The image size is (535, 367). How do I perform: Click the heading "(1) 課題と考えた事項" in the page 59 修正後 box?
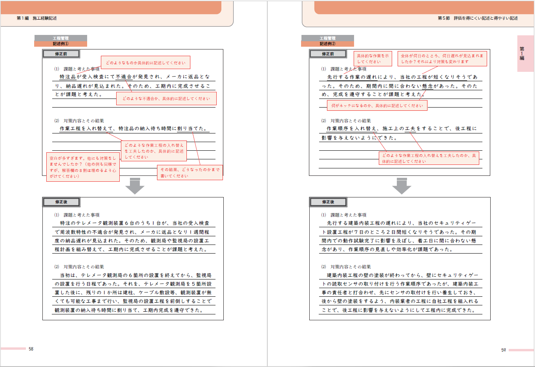(x=344, y=215)
